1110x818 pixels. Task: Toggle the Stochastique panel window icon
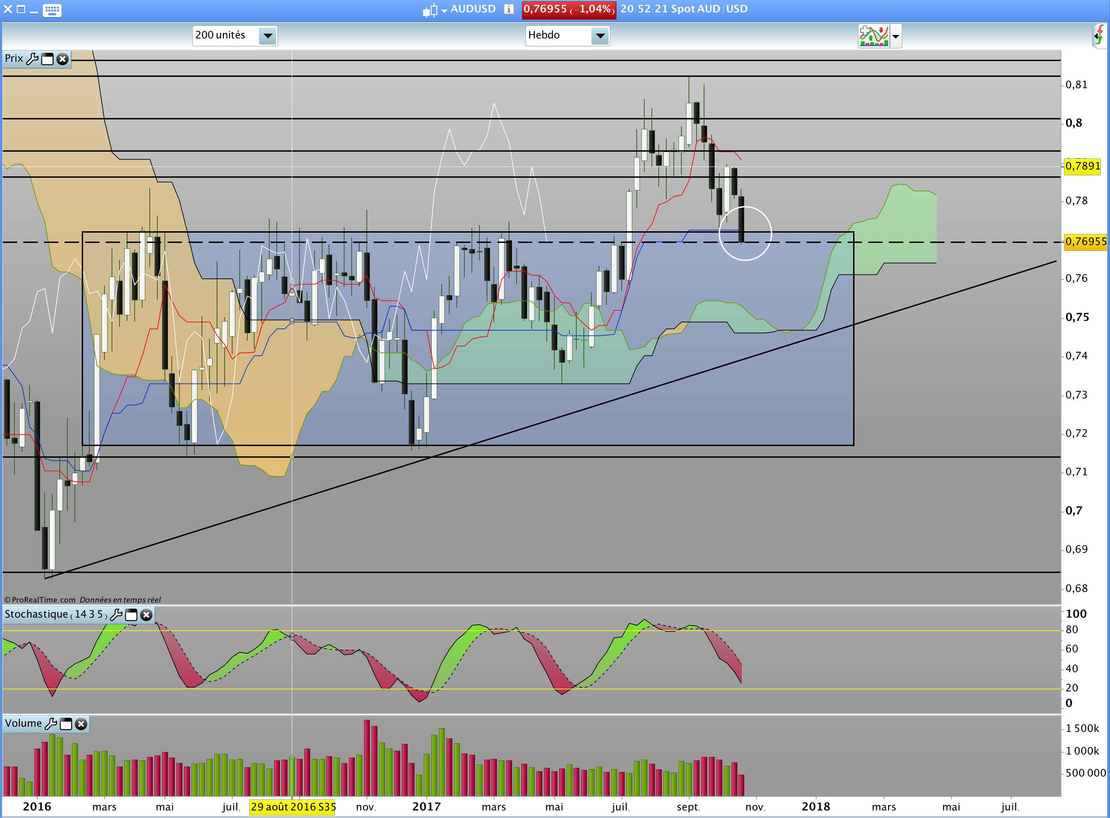pyautogui.click(x=131, y=615)
